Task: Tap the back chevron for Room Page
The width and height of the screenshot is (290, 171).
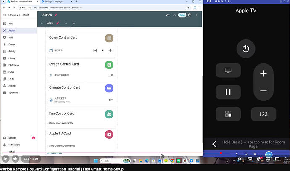Action: pyautogui.click(x=214, y=144)
